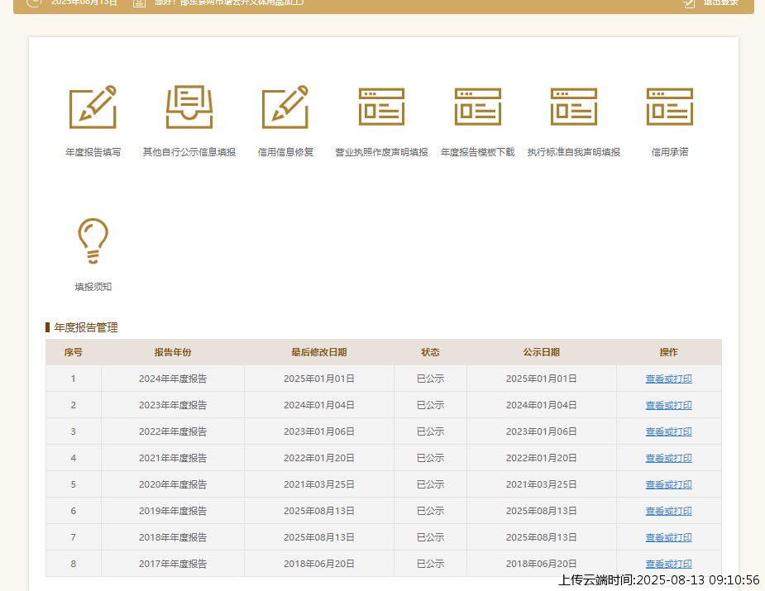
Task: Select the 最后修改日期 column header
Action: [319, 352]
